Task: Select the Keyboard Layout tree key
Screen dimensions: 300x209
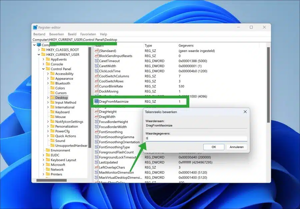Action: (63, 160)
